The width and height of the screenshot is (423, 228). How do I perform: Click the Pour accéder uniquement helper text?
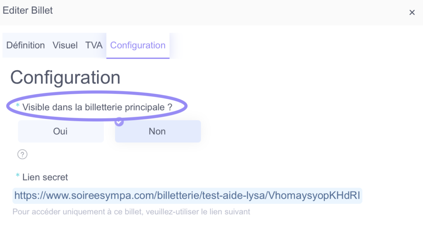pos(131,212)
